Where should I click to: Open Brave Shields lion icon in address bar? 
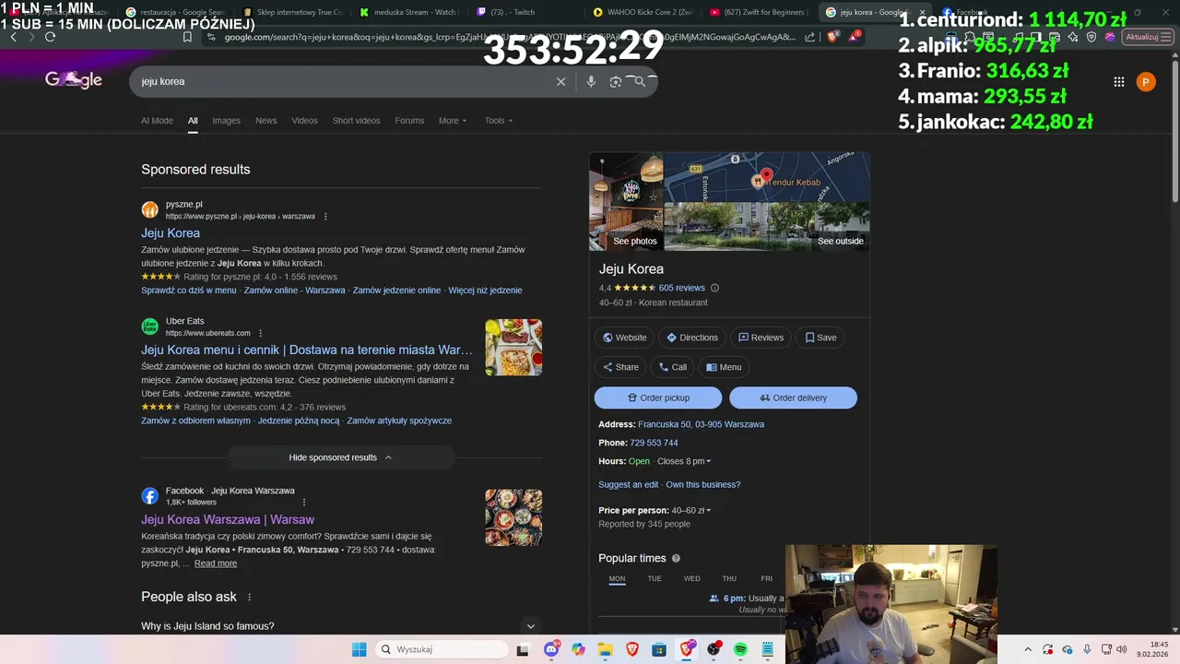(x=833, y=37)
